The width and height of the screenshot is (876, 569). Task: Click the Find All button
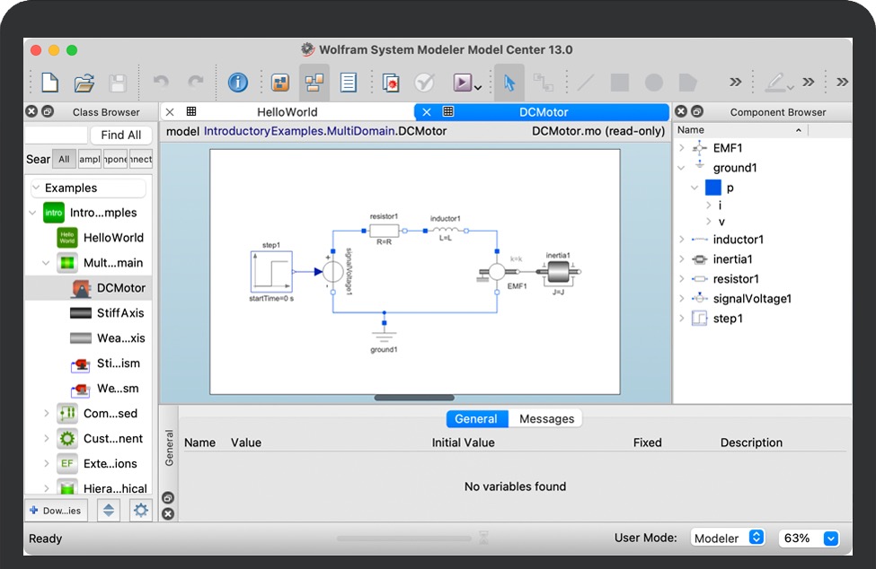[x=121, y=135]
